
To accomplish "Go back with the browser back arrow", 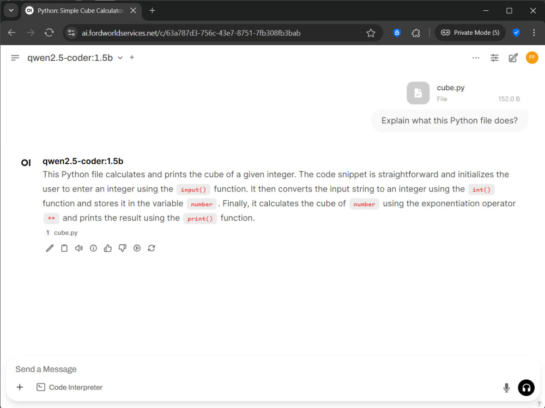I will coord(12,33).
